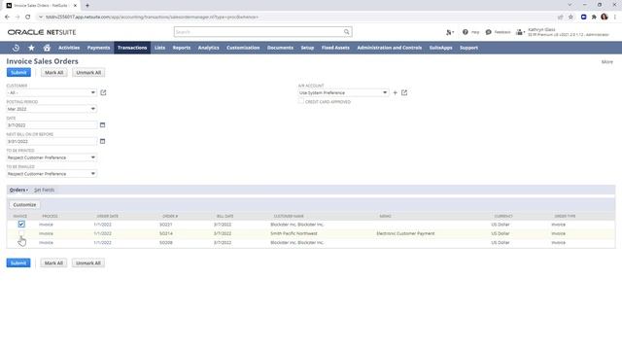Open the Lists menu
This screenshot has height=350, width=622.
point(159,48)
